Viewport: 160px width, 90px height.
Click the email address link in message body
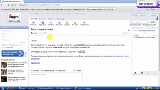pos(82,45)
